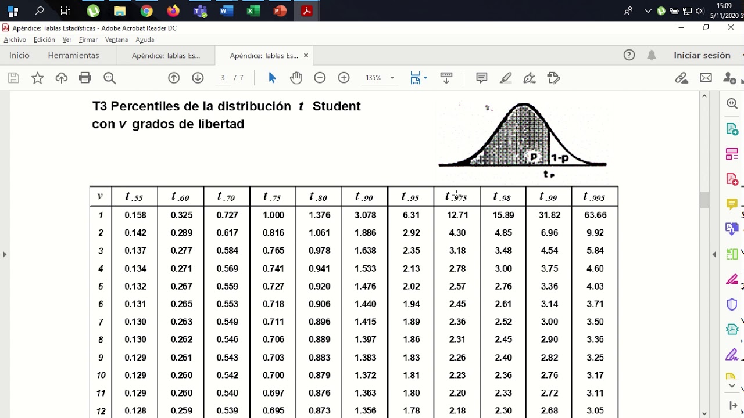Go to the previous page arrow
Image resolution: width=744 pixels, height=418 pixels.
tap(174, 78)
